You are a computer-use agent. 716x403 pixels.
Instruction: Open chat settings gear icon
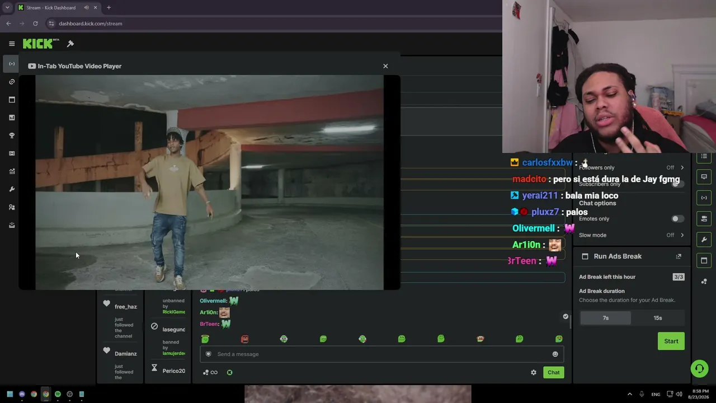534,372
